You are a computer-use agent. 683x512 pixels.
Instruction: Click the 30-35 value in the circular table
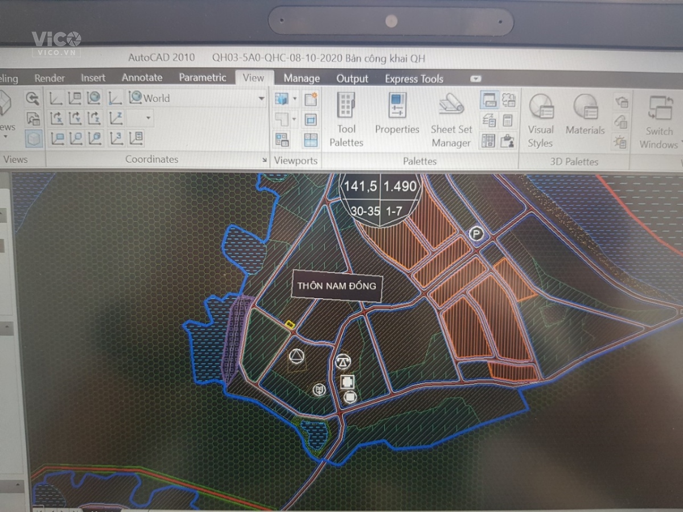click(x=365, y=210)
